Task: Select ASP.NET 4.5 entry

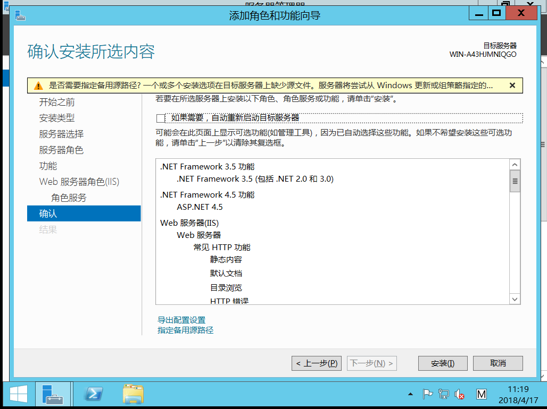Action: (200, 207)
